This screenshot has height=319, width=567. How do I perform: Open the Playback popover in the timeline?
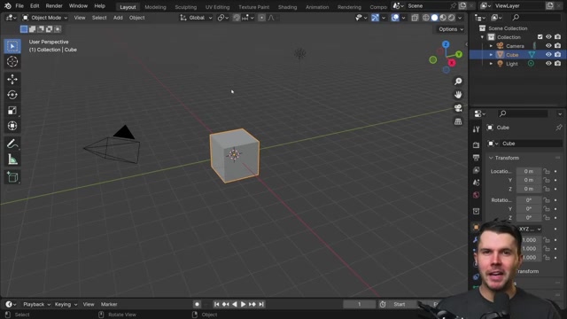(x=36, y=304)
